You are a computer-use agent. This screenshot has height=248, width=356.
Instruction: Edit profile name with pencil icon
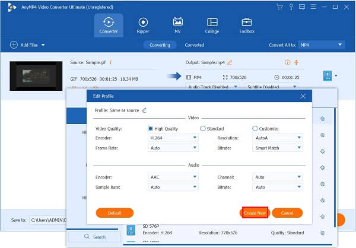pyautogui.click(x=144, y=110)
